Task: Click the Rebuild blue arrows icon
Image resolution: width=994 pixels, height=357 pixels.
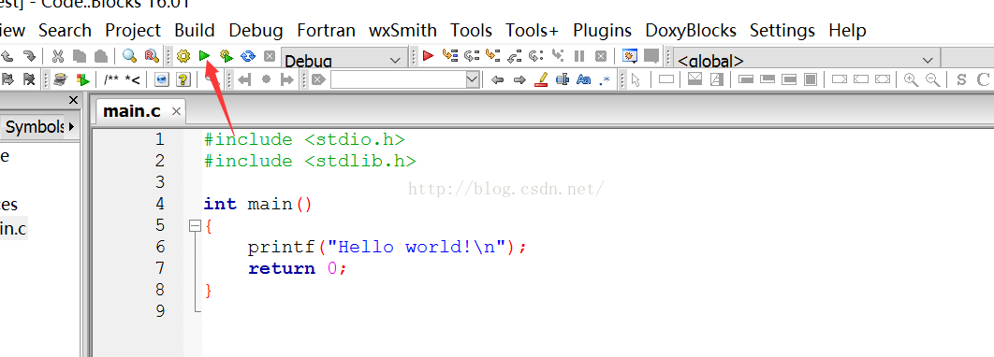Action: [248, 56]
